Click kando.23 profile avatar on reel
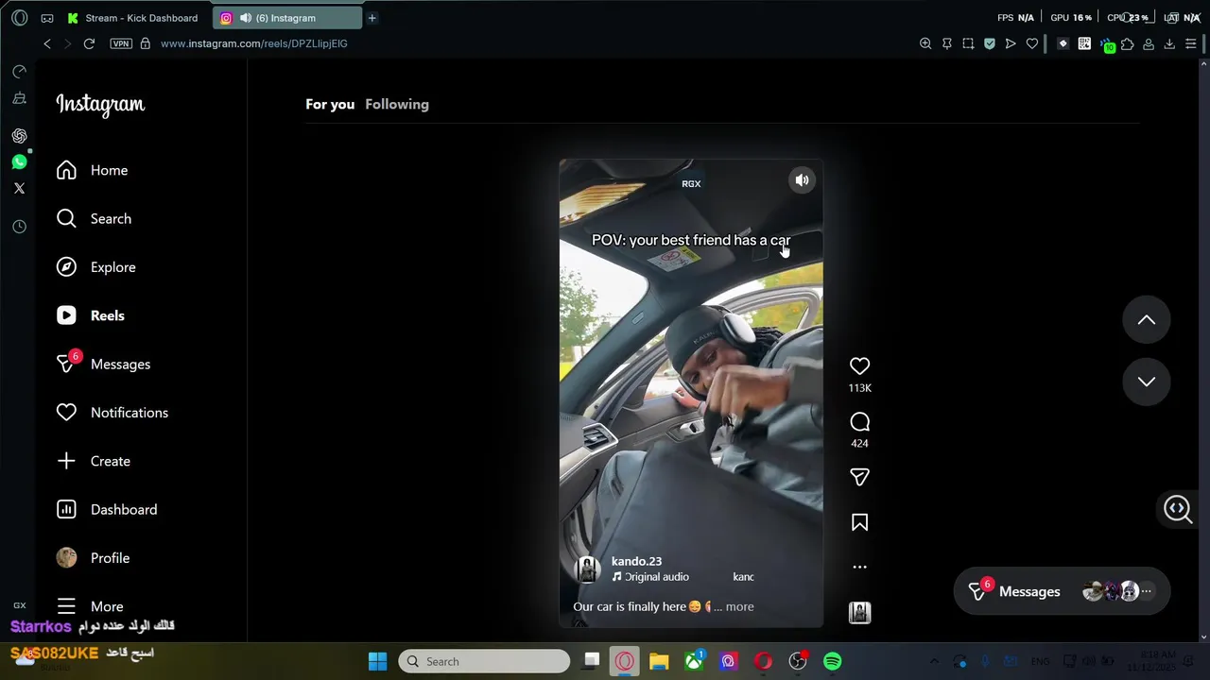The image size is (1210, 680). 587,569
